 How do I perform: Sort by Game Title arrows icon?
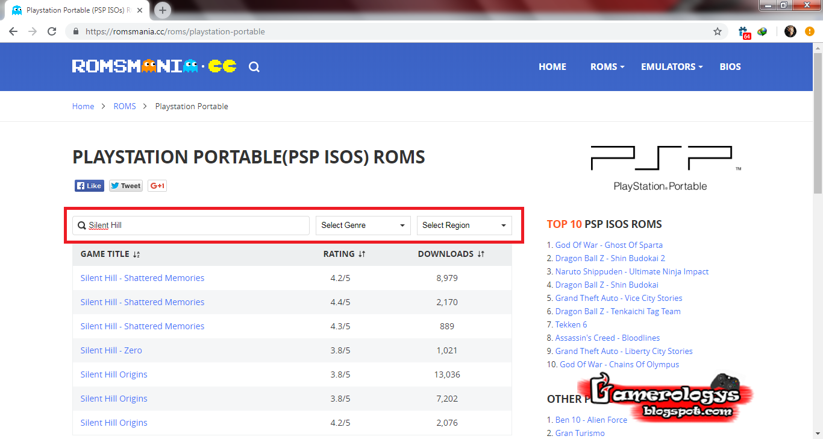point(136,254)
